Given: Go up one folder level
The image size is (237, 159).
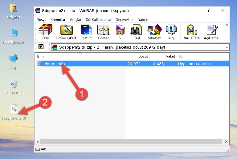Looking at the screenshot, I should (41, 47).
